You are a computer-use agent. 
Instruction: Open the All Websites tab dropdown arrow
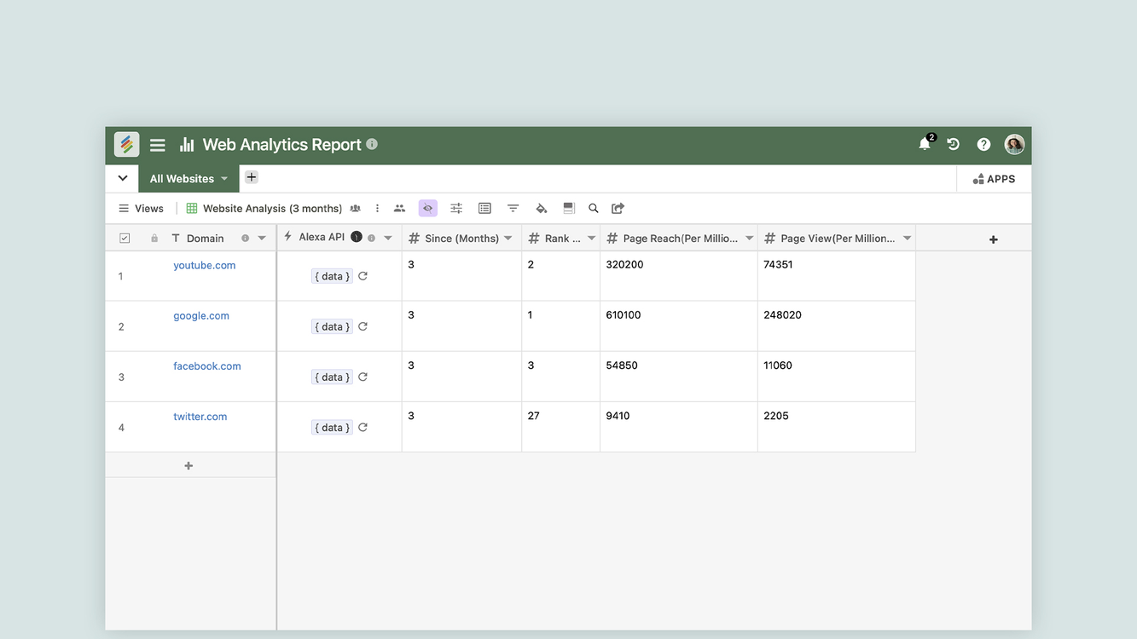tap(224, 179)
